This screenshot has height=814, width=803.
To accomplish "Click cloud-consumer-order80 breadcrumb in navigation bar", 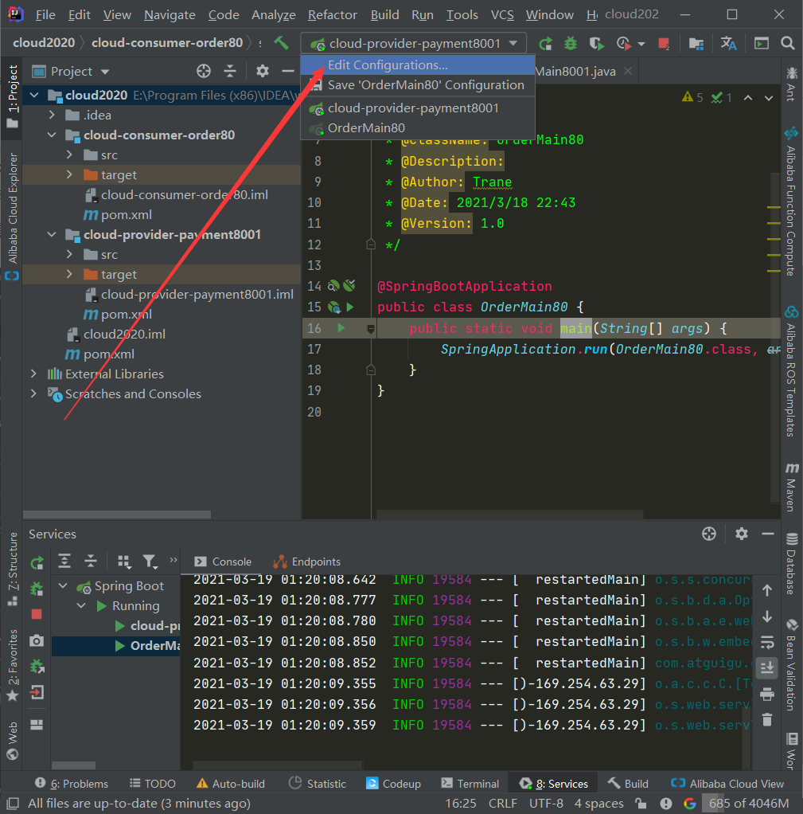I will click(x=167, y=42).
